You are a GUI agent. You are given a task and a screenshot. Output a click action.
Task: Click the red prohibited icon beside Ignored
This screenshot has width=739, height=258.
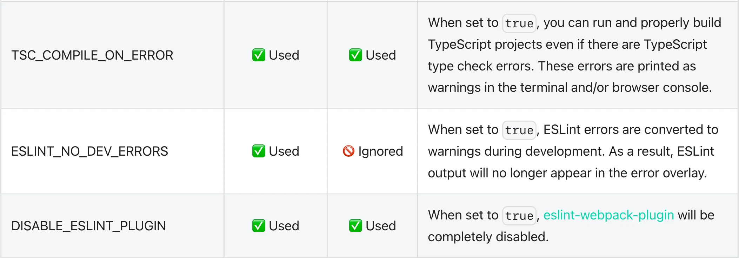[348, 151]
